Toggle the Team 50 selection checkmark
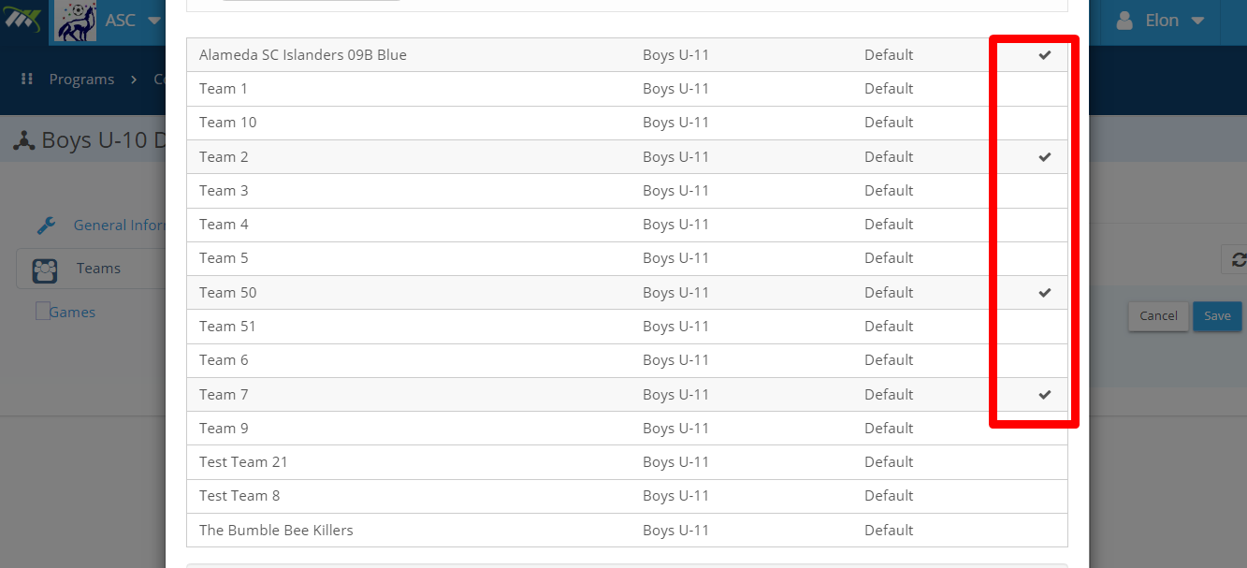 (1045, 293)
